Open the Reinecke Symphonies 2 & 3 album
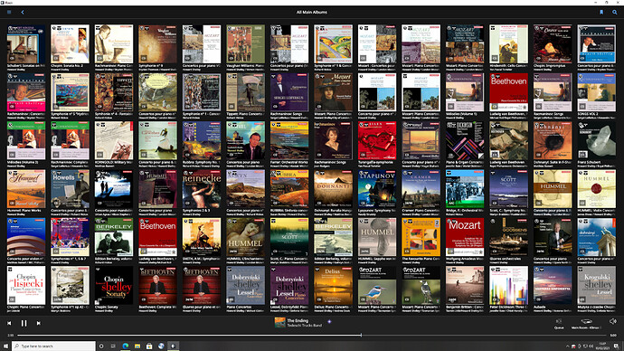The width and height of the screenshot is (624, 351). (x=202, y=189)
